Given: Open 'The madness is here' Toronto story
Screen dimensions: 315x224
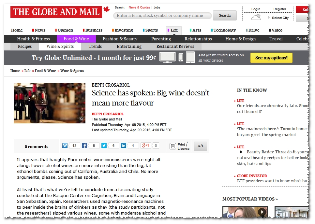Looking at the screenshot, I should 272,132.
